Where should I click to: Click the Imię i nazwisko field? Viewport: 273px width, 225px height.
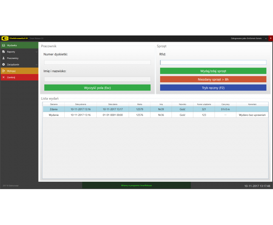(x=97, y=79)
